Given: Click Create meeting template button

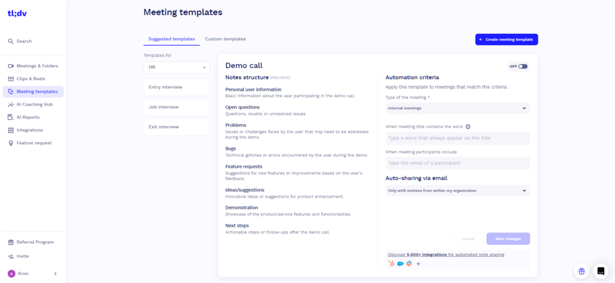Looking at the screenshot, I should tap(506, 40).
